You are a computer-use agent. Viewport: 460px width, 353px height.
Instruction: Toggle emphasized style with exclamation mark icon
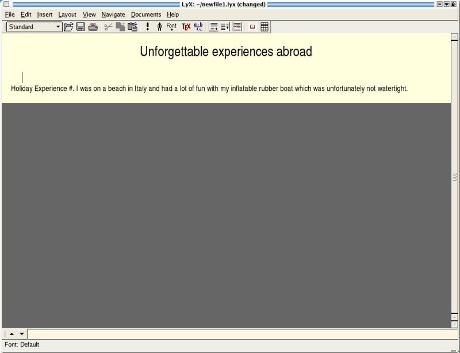click(147, 26)
